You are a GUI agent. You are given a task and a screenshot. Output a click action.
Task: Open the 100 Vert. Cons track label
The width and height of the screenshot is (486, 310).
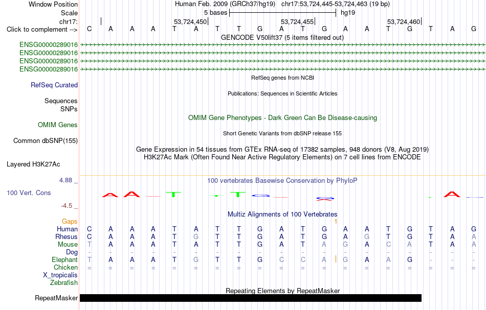29,193
